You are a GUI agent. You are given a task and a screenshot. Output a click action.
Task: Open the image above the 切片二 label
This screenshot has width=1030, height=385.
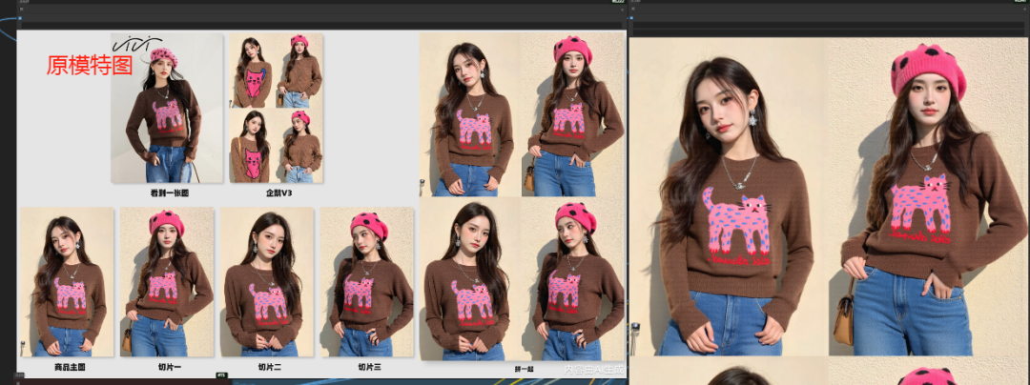[267, 282]
